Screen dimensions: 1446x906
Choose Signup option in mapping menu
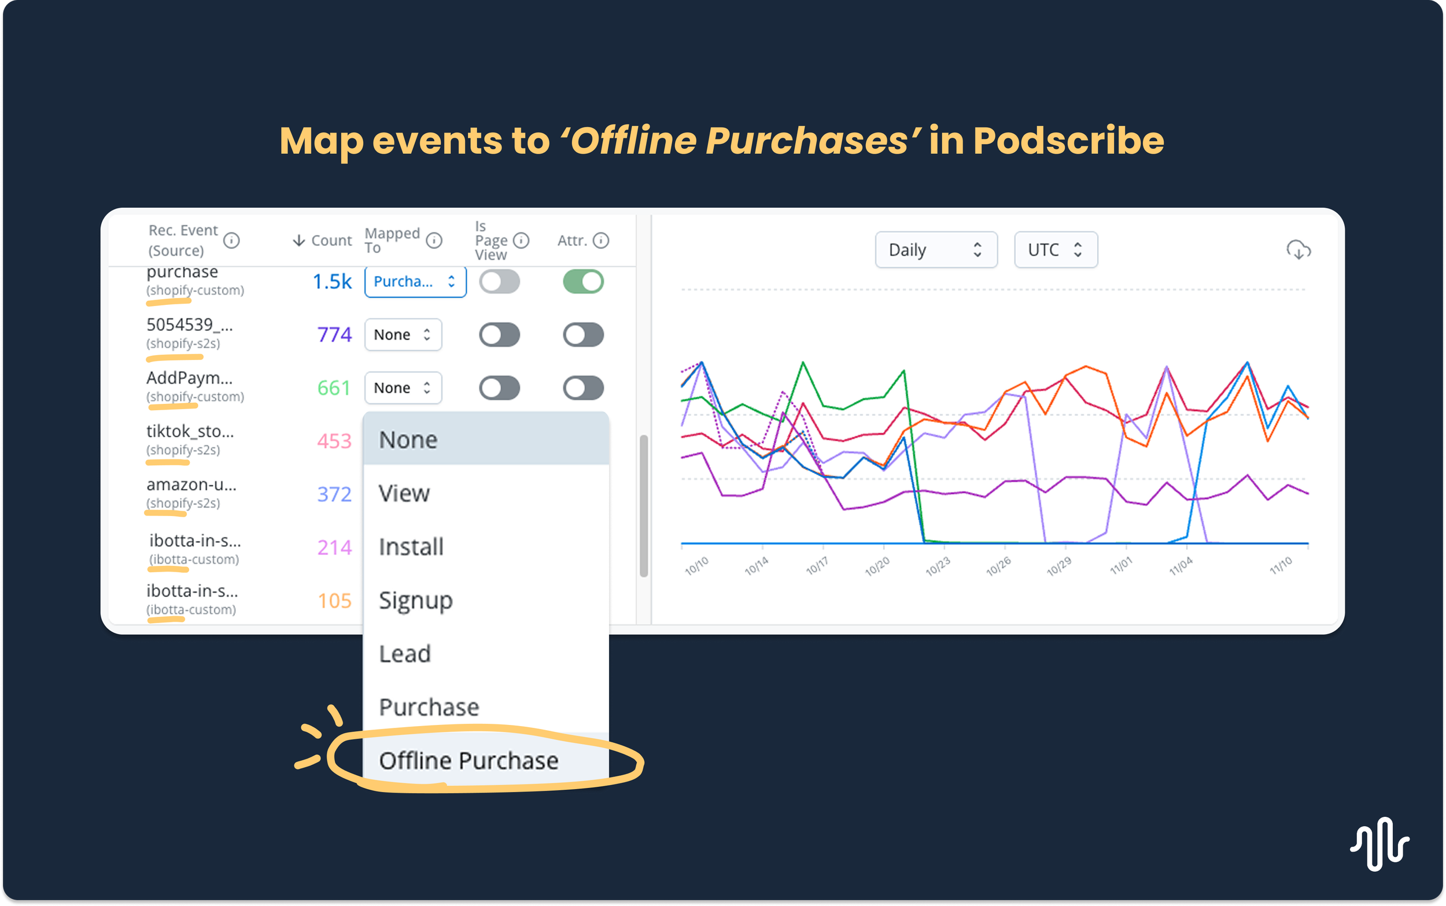[416, 601]
